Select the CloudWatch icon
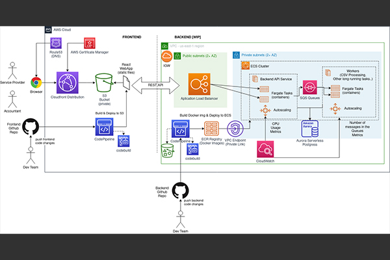Image resolution: width=390 pixels, height=260 pixels. coord(266,148)
